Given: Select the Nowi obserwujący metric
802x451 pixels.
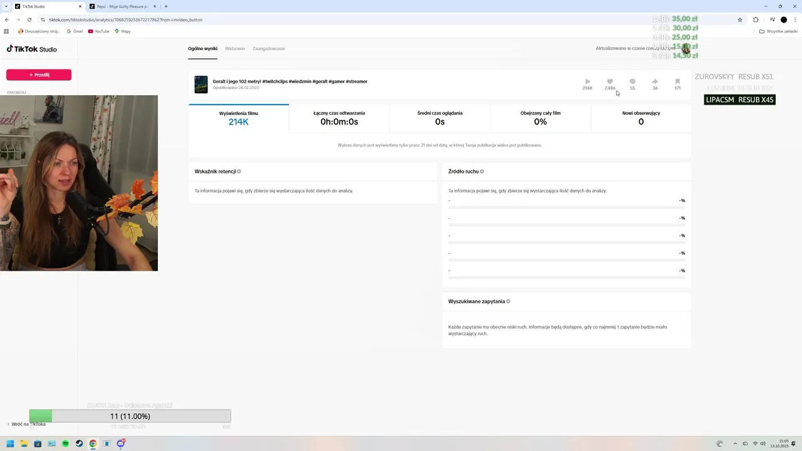Looking at the screenshot, I should click(641, 118).
